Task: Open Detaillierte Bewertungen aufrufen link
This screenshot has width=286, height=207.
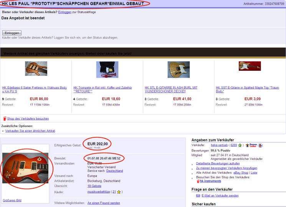Action: pos(218,163)
